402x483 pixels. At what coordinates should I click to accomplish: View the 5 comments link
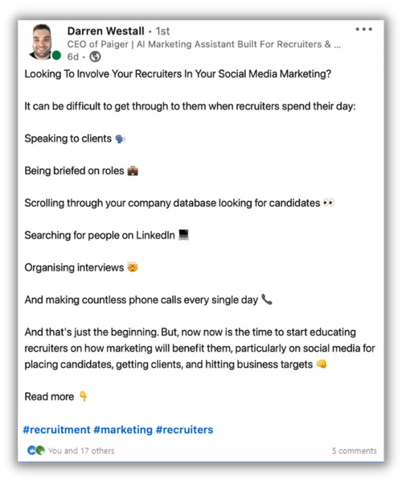pos(354,451)
